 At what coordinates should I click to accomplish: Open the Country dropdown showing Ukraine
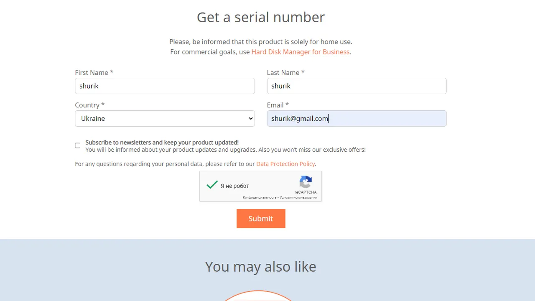click(165, 118)
